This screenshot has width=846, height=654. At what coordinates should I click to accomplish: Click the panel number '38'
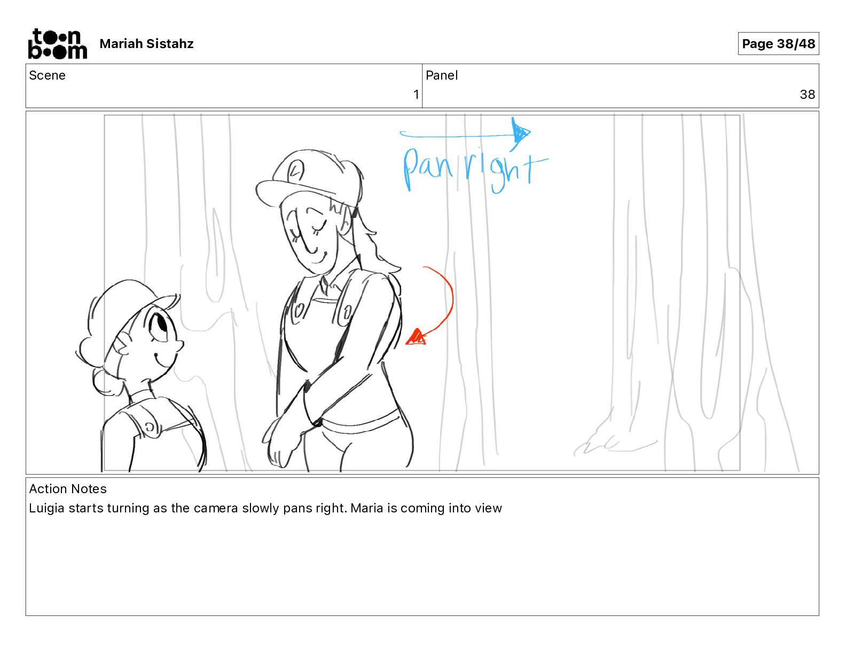pos(807,95)
